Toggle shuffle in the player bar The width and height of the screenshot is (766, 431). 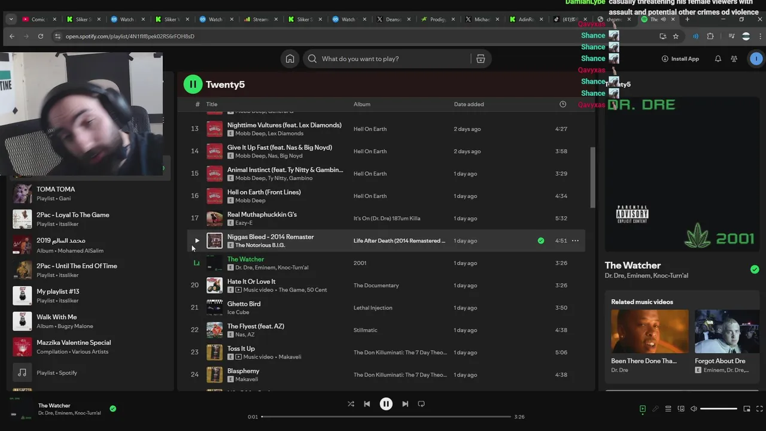pyautogui.click(x=351, y=404)
